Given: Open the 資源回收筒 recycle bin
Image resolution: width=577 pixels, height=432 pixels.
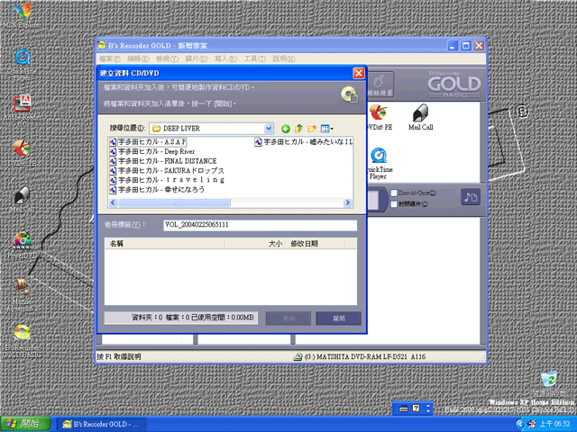Looking at the screenshot, I should [551, 384].
